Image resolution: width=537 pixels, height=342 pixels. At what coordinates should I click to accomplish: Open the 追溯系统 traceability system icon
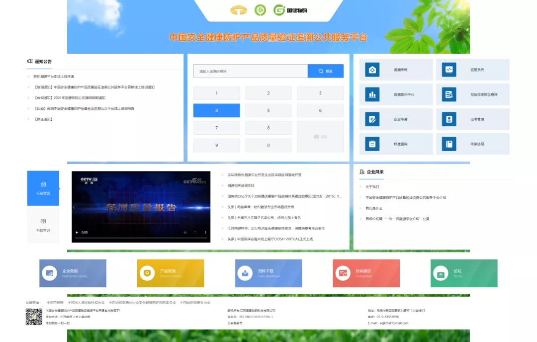pyautogui.click(x=372, y=70)
